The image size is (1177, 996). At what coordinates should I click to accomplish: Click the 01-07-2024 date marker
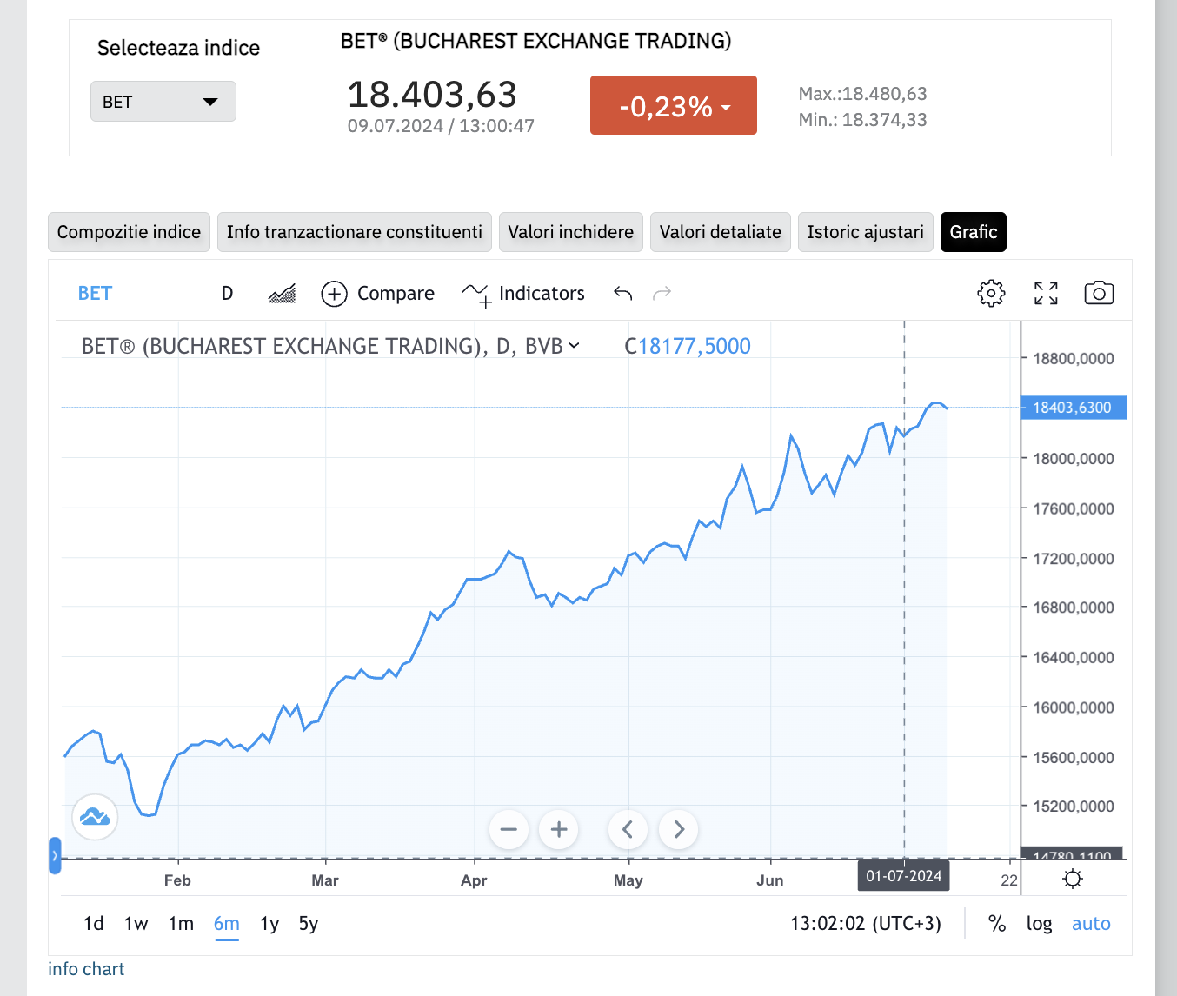pyautogui.click(x=904, y=876)
